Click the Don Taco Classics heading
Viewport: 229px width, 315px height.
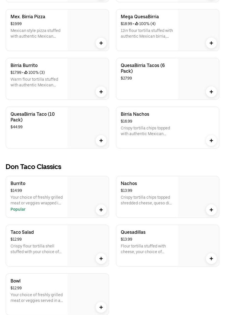pyautogui.click(x=33, y=167)
